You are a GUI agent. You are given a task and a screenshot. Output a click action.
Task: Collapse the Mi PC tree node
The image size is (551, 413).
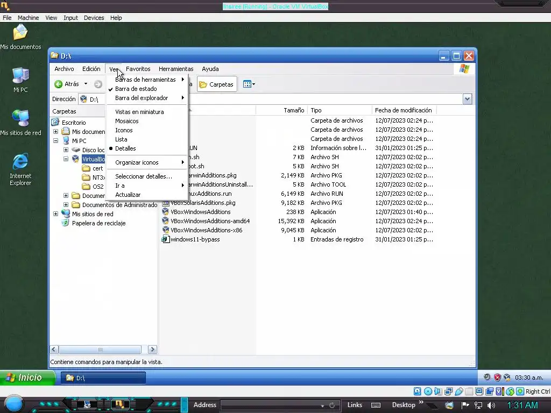pos(55,141)
